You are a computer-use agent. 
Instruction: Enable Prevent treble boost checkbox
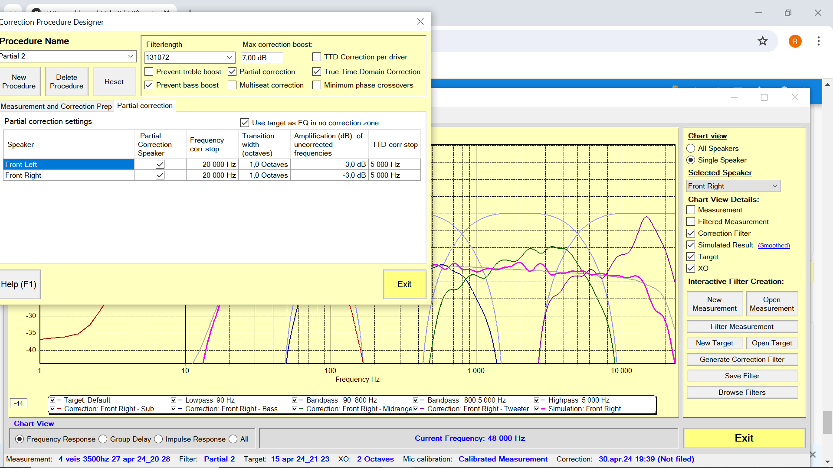tap(149, 71)
